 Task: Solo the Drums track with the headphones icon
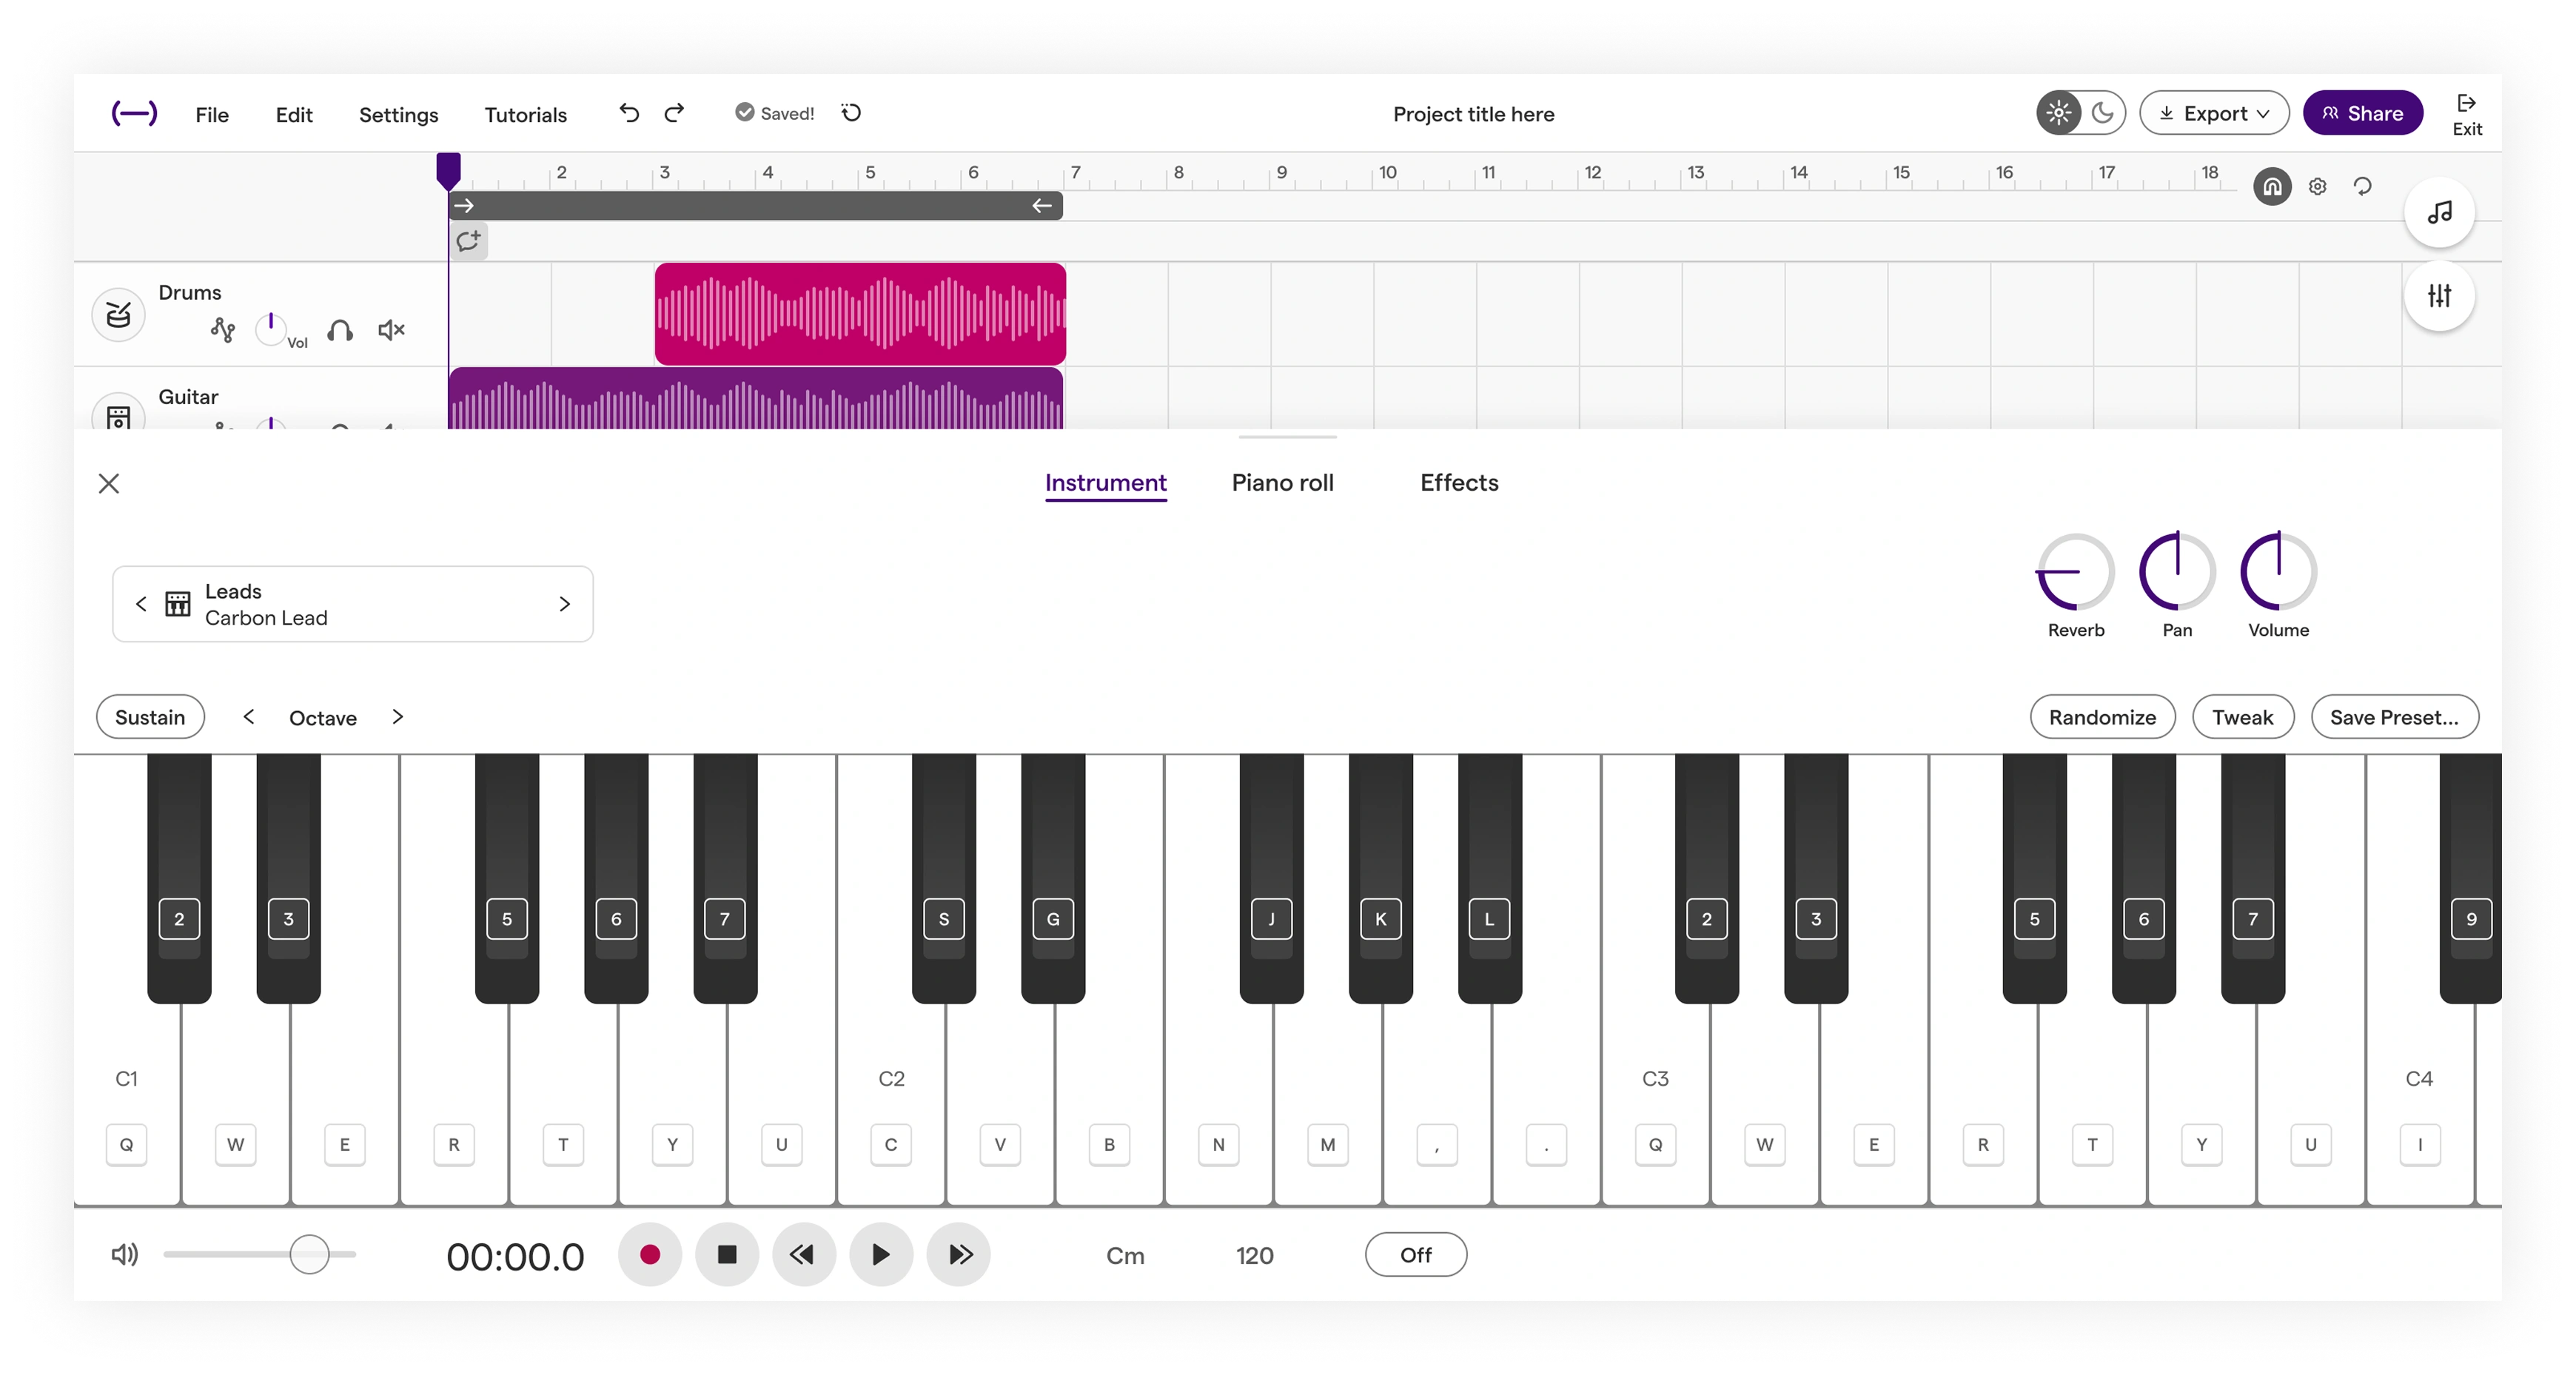340,330
